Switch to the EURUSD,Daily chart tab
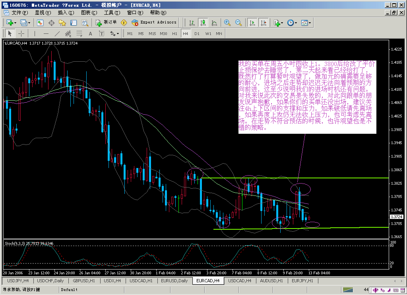Screen dimensions: 407x295 [174, 281]
